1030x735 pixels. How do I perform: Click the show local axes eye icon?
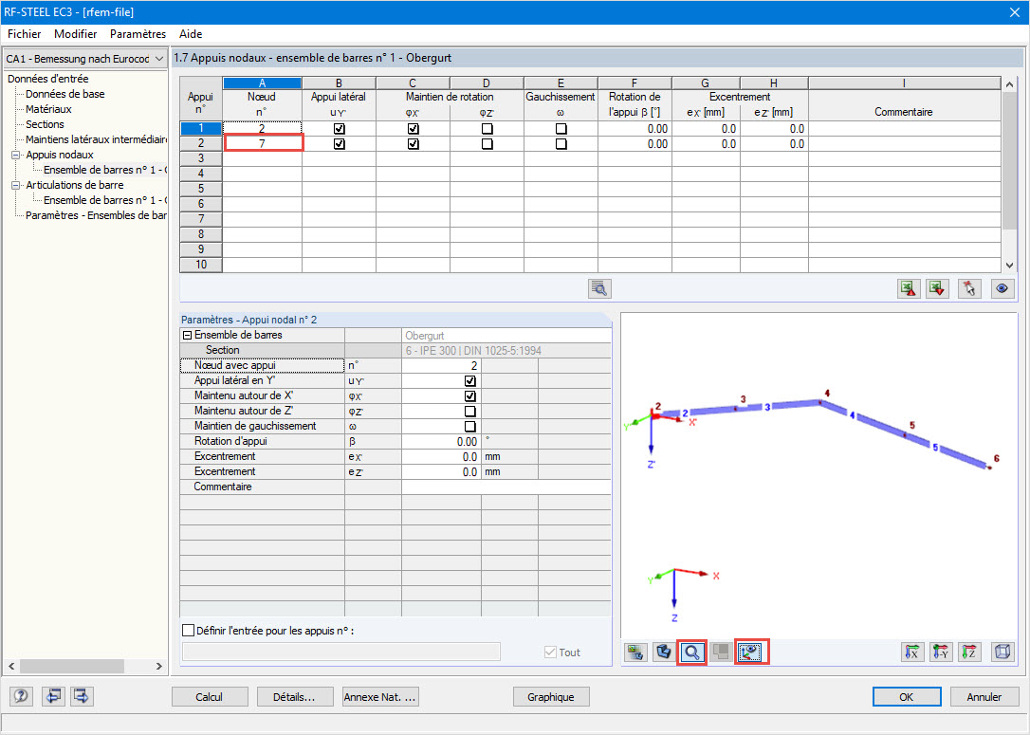(x=751, y=652)
